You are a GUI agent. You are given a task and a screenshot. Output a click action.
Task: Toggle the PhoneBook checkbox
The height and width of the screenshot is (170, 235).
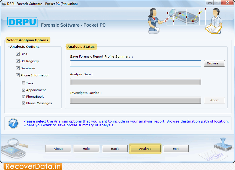point(23,97)
